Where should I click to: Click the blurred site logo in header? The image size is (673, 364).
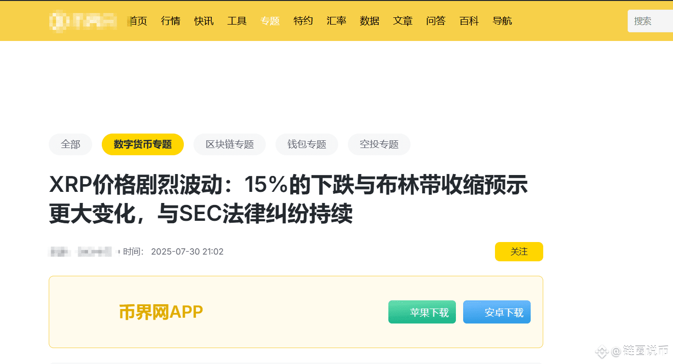[x=83, y=21]
